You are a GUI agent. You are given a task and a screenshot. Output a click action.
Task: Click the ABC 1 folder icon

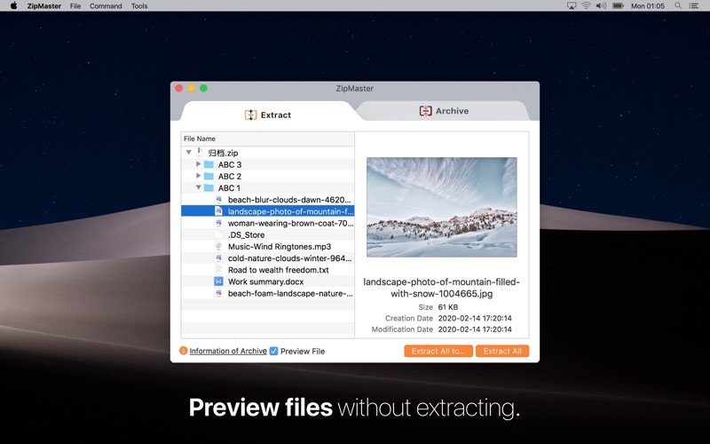coord(209,187)
